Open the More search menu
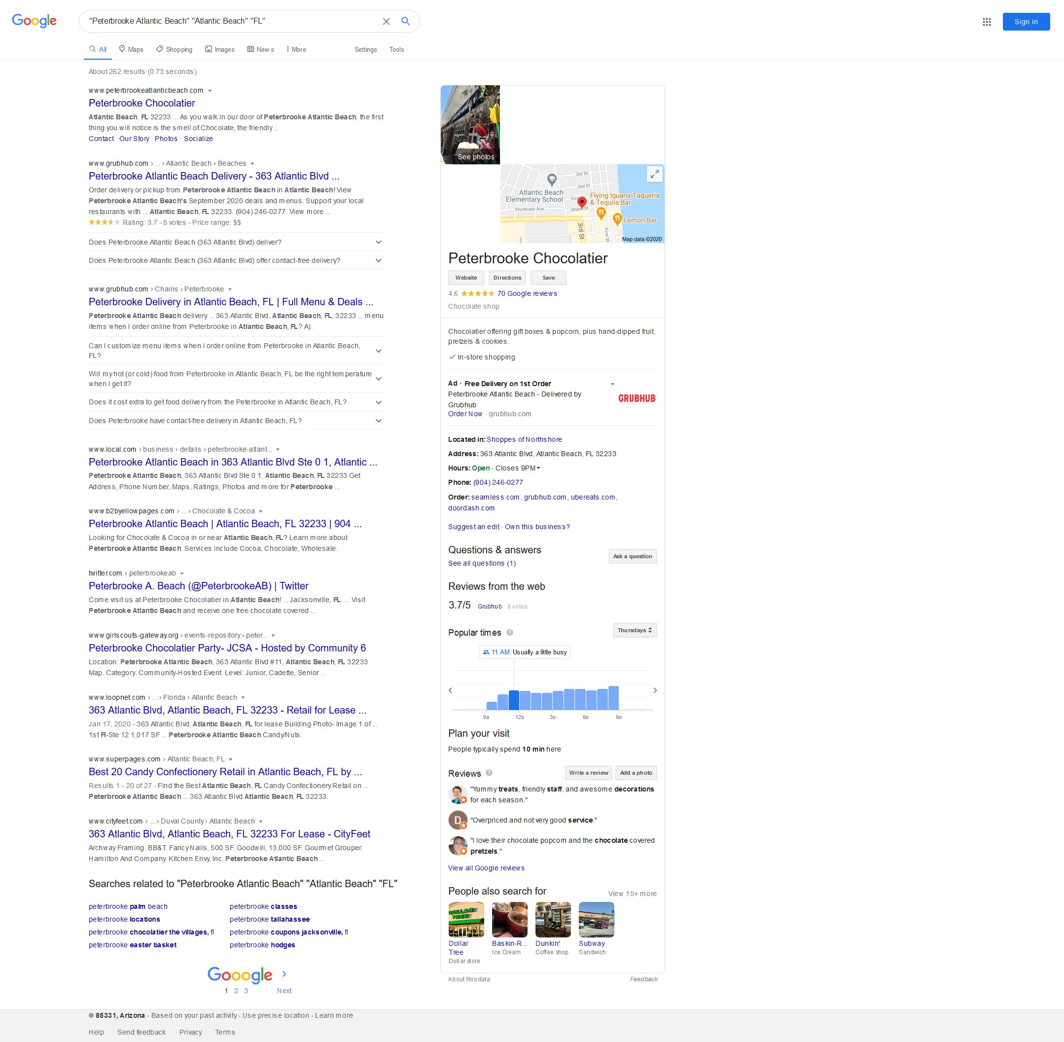Viewport: 1064px width, 1042px height. [296, 49]
